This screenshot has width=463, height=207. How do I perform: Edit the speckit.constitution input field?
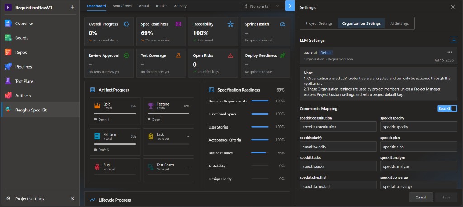click(x=338, y=127)
